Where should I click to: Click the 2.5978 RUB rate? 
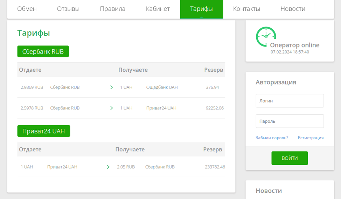[x=32, y=108]
